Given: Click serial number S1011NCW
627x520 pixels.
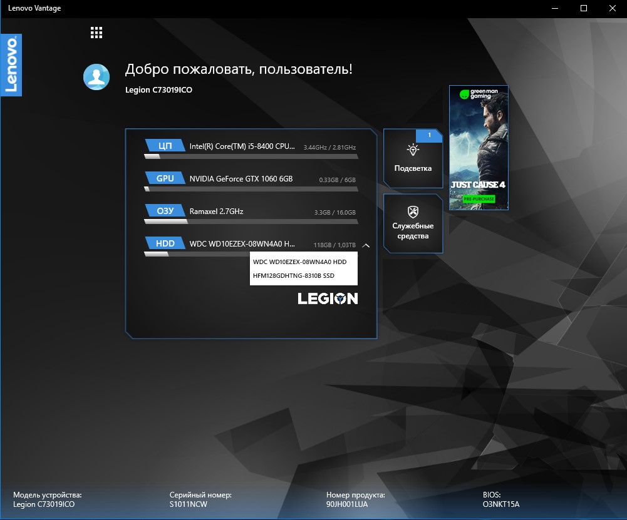Looking at the screenshot, I should pyautogui.click(x=189, y=504).
